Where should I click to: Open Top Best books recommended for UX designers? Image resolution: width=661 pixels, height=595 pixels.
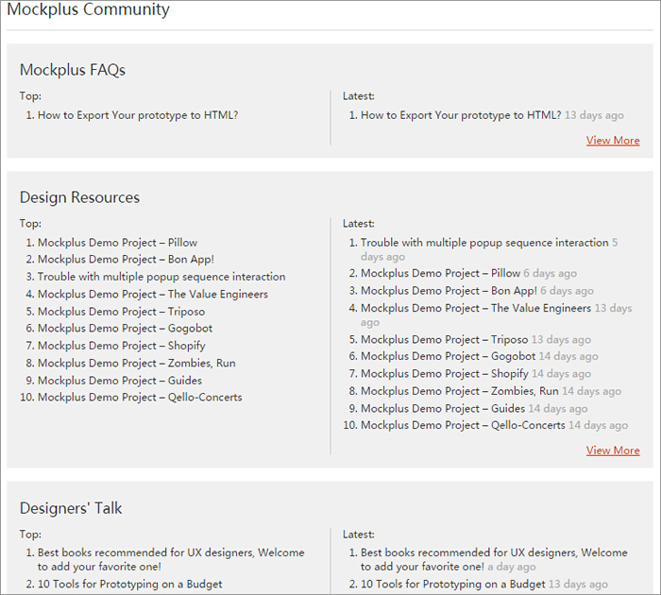171,559
